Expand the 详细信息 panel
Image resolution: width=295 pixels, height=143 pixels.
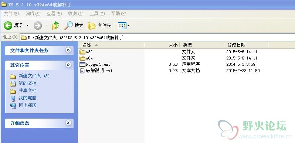(68, 123)
